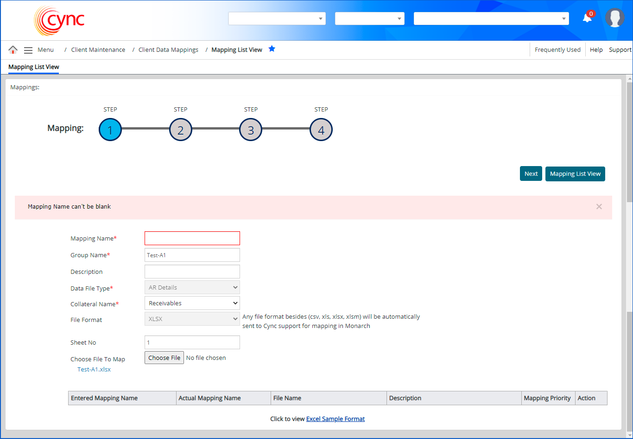Screen dimensions: 633x439
Task: Open the hamburger Menu icon
Action: tap(28, 50)
